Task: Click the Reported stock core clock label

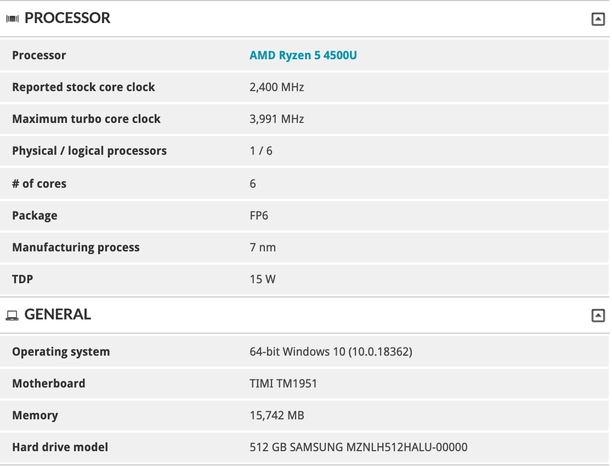Action: point(83,87)
